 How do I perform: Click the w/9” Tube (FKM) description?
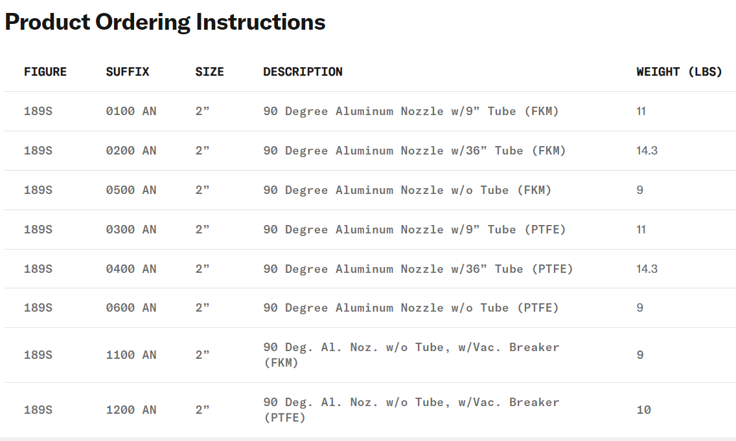411,111
